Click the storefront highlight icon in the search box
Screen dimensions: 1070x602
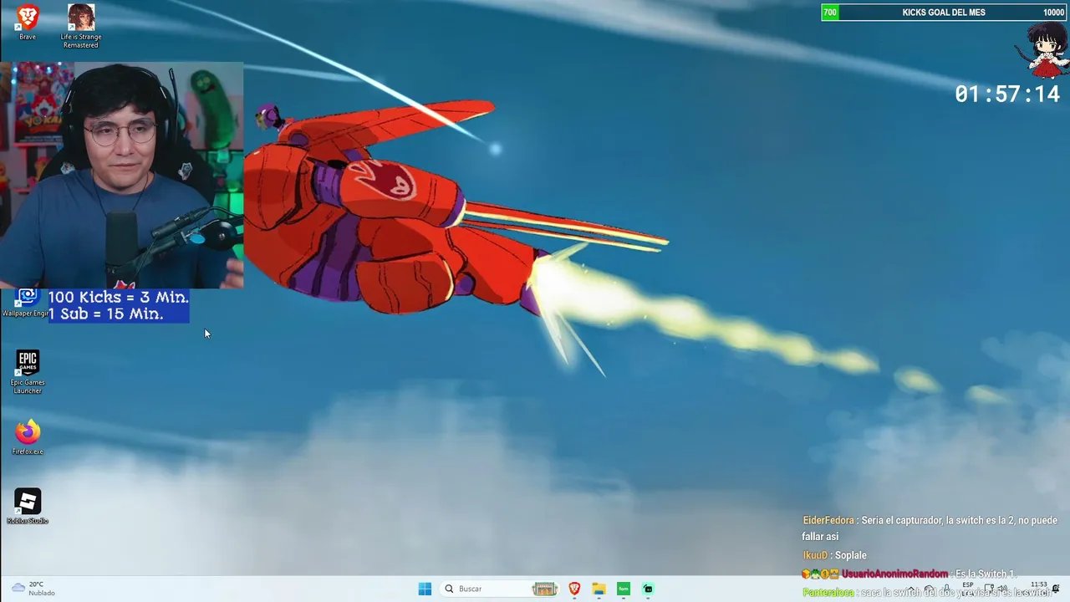tap(545, 589)
